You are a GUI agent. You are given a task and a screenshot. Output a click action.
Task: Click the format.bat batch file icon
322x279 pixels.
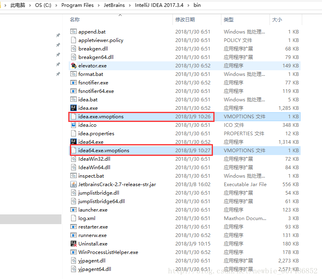tap(74, 74)
